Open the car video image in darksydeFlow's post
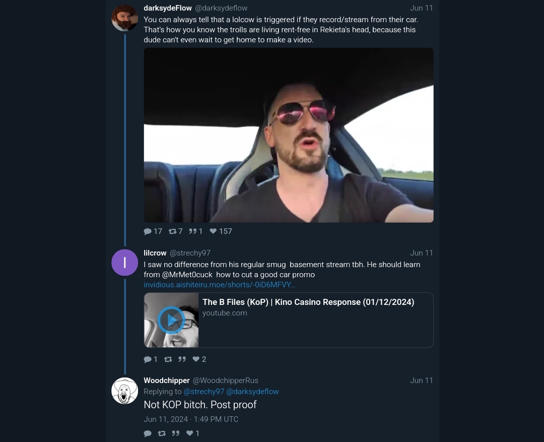 click(289, 135)
